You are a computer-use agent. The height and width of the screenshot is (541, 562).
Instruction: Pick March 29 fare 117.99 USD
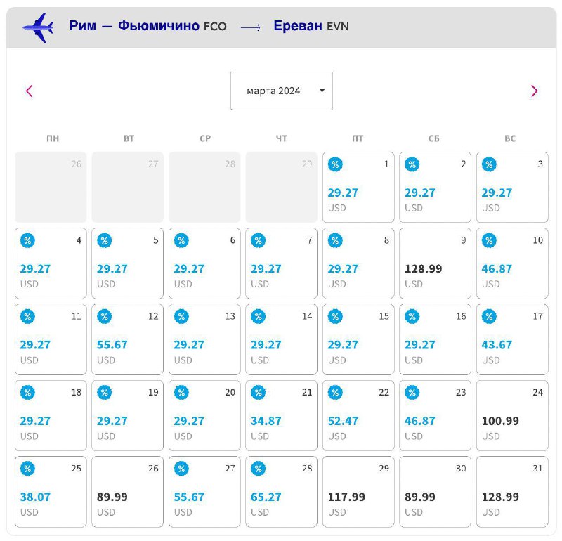(358, 492)
